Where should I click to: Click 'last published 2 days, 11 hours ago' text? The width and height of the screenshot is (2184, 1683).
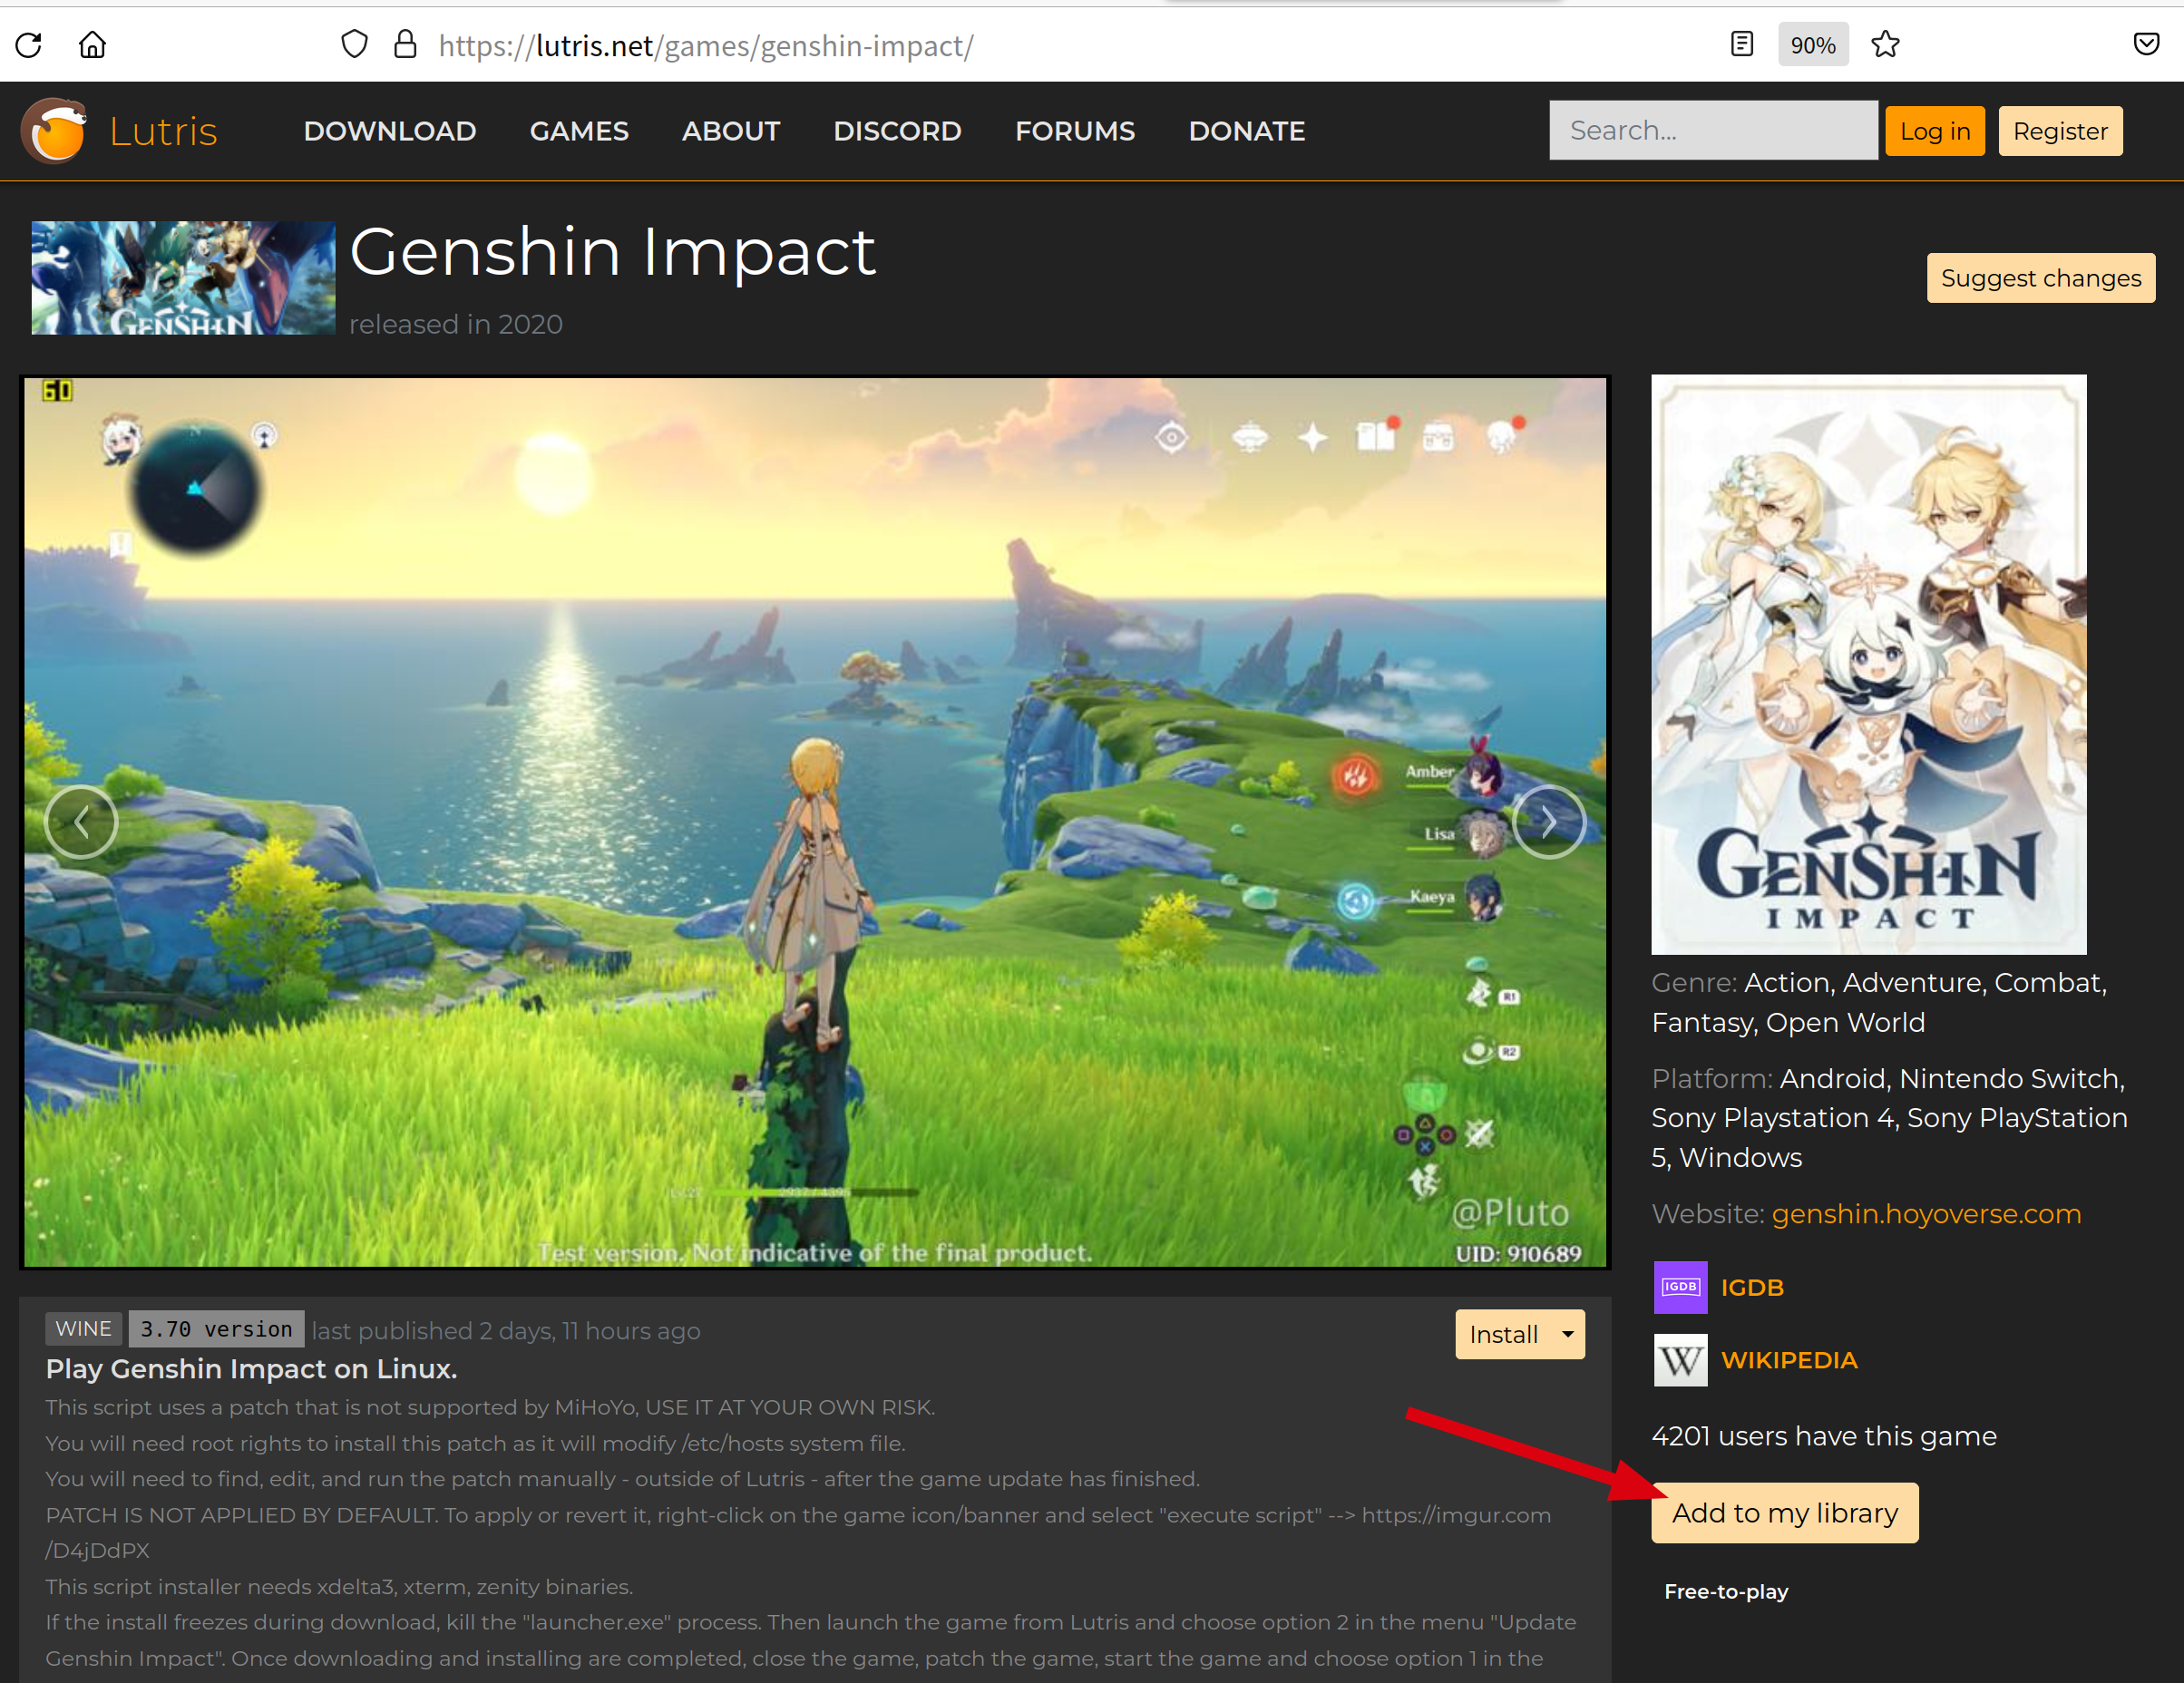click(x=506, y=1331)
